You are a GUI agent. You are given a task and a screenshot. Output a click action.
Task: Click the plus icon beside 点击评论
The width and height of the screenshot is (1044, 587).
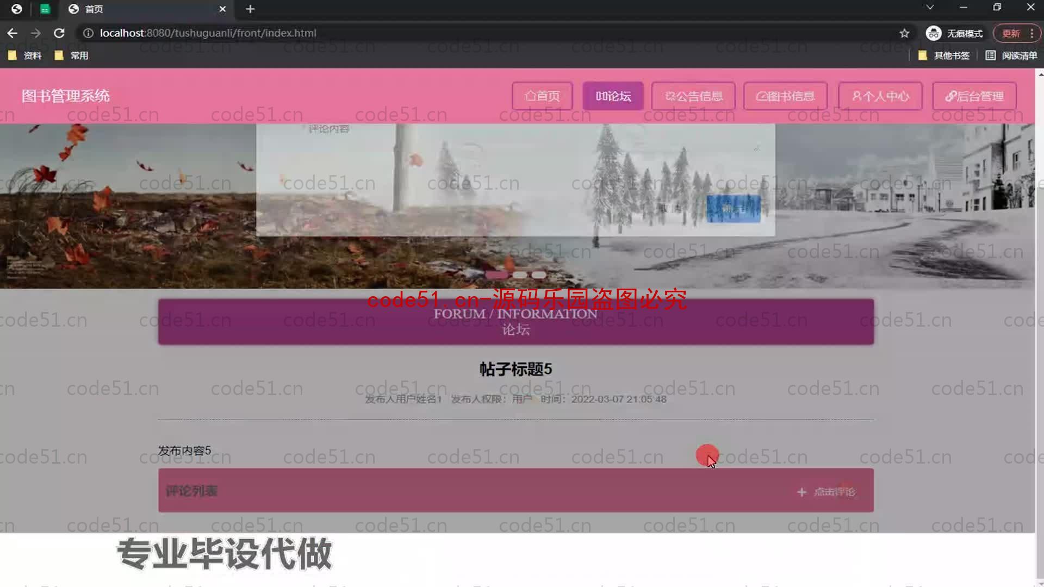[x=801, y=492]
